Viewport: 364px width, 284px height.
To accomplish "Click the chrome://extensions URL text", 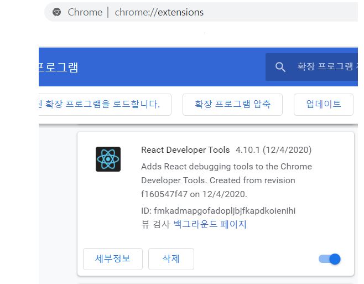I will click(159, 12).
